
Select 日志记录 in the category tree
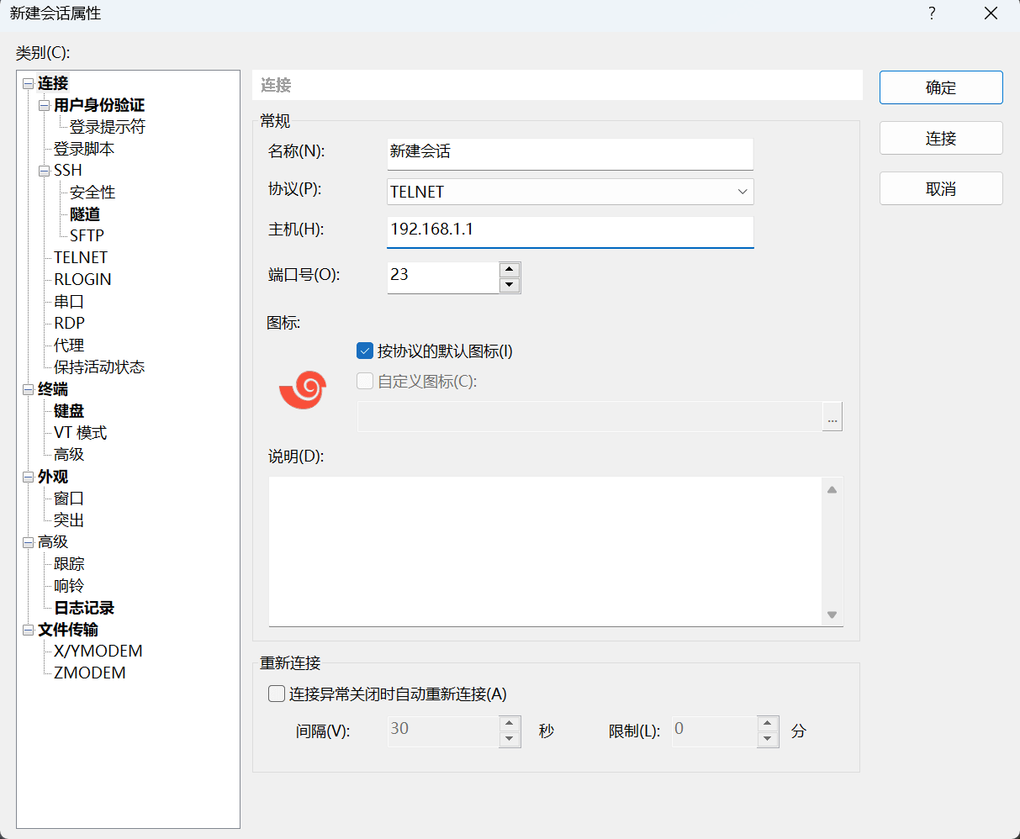tap(84, 608)
